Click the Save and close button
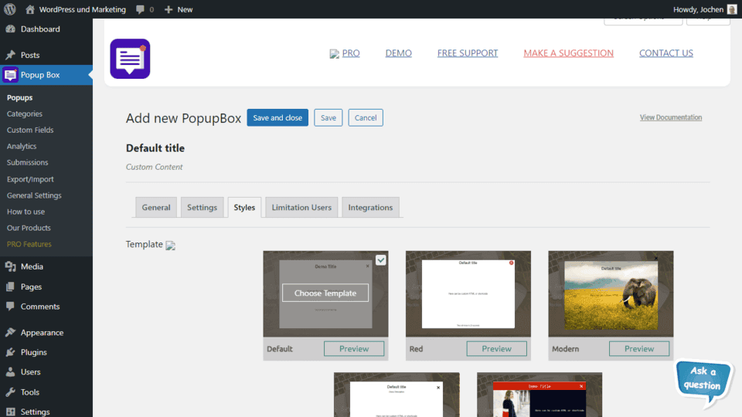742x417 pixels. coord(277,118)
